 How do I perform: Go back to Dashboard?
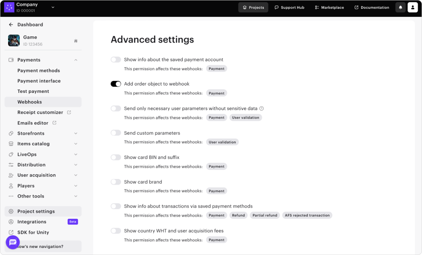pos(30,25)
